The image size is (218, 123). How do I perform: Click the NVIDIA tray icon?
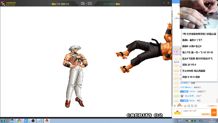(192, 121)
